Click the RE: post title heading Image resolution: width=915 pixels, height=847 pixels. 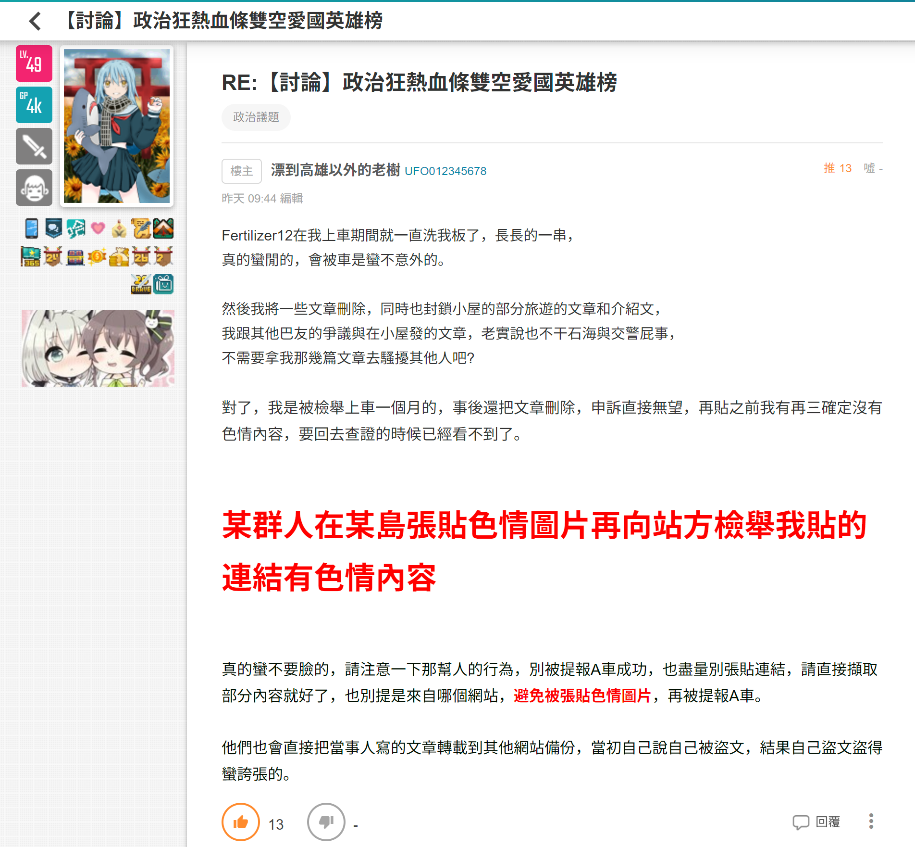[x=420, y=82]
